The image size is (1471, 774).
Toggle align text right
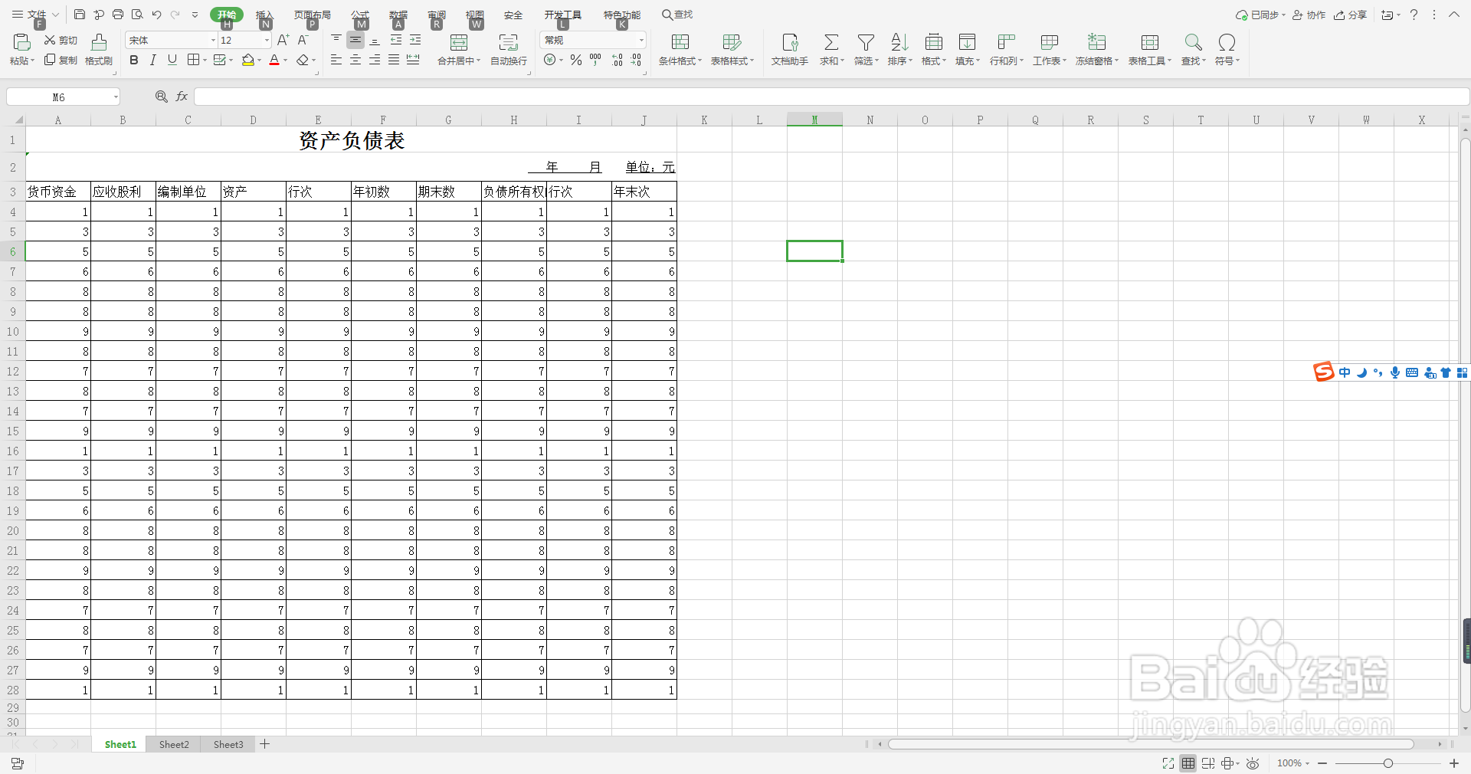(x=375, y=60)
